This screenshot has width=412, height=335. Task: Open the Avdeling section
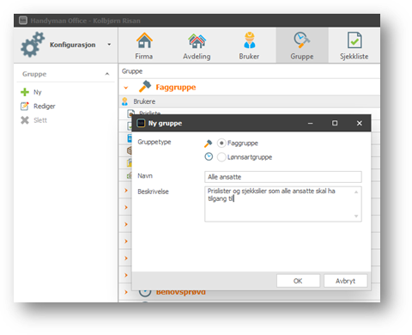[197, 46]
